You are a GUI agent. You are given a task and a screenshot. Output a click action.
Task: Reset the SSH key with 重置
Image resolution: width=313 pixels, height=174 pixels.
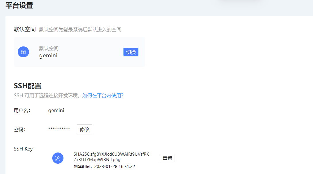point(167,158)
